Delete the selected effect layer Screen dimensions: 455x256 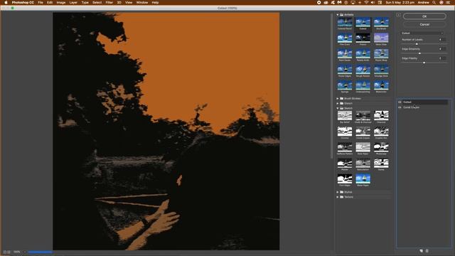427,251
